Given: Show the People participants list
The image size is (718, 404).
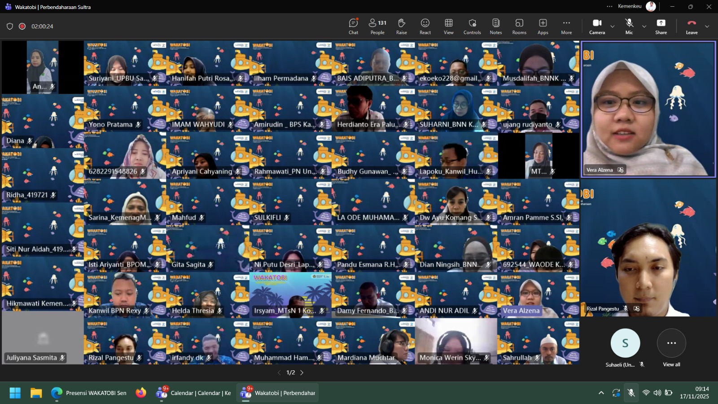Looking at the screenshot, I should coord(377,26).
